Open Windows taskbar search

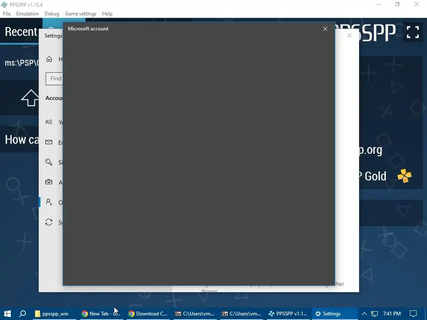pos(23,314)
